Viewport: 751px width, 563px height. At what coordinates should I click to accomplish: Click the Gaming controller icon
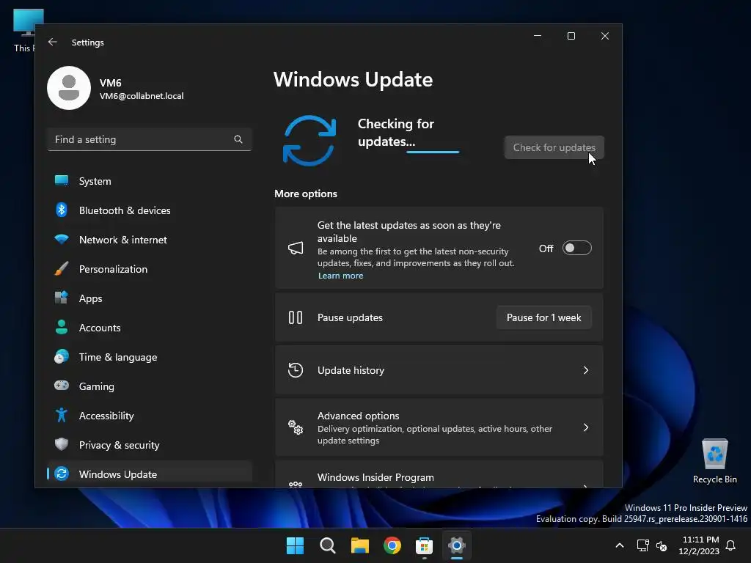(62, 386)
